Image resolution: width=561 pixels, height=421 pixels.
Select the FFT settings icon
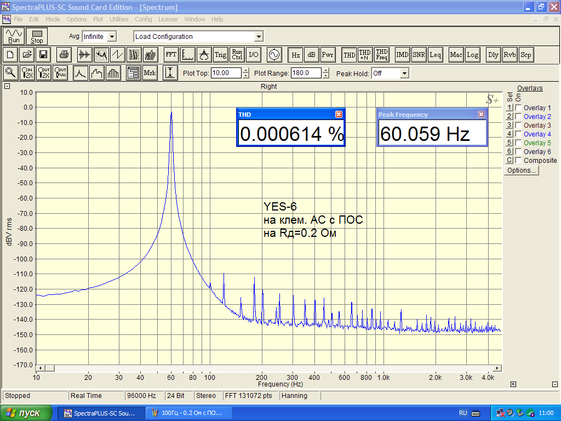click(x=171, y=55)
